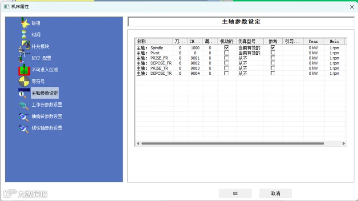Click the Pmax column header

click(313, 41)
